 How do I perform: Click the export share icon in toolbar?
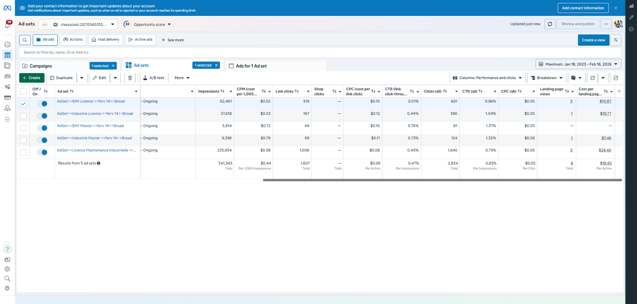tap(592, 78)
